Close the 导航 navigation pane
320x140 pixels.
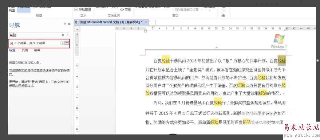[69, 24]
